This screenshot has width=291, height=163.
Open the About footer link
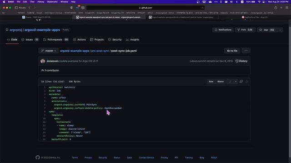click(214, 158)
